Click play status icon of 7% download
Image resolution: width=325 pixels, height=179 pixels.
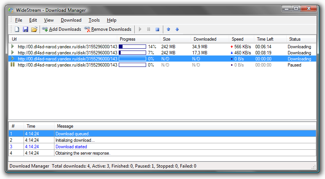pyautogui.click(x=13, y=52)
